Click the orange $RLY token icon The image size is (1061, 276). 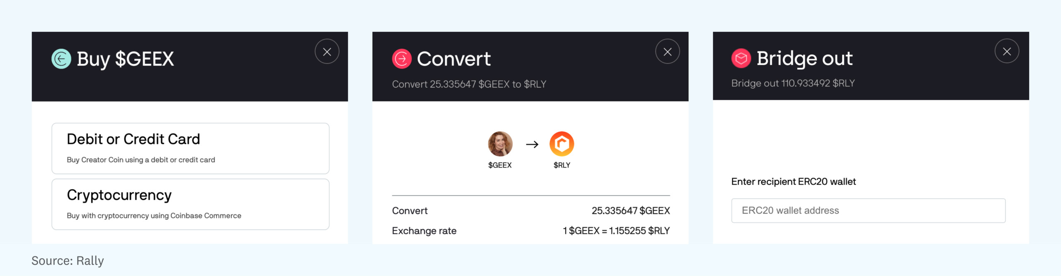click(562, 144)
